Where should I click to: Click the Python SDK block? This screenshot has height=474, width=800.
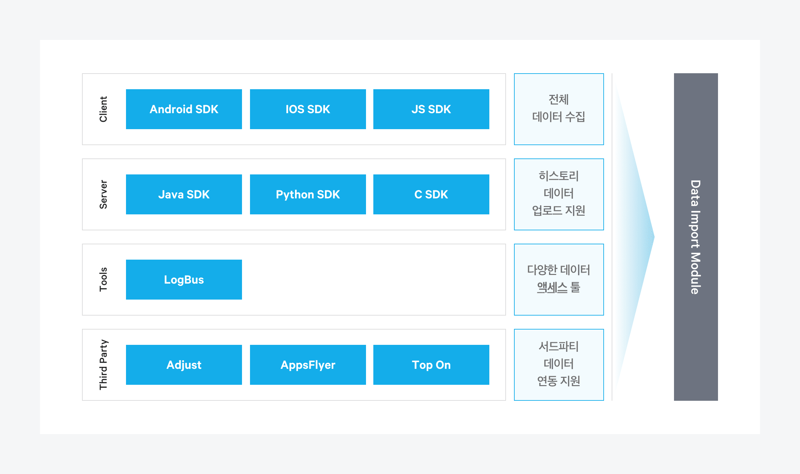[x=308, y=194]
